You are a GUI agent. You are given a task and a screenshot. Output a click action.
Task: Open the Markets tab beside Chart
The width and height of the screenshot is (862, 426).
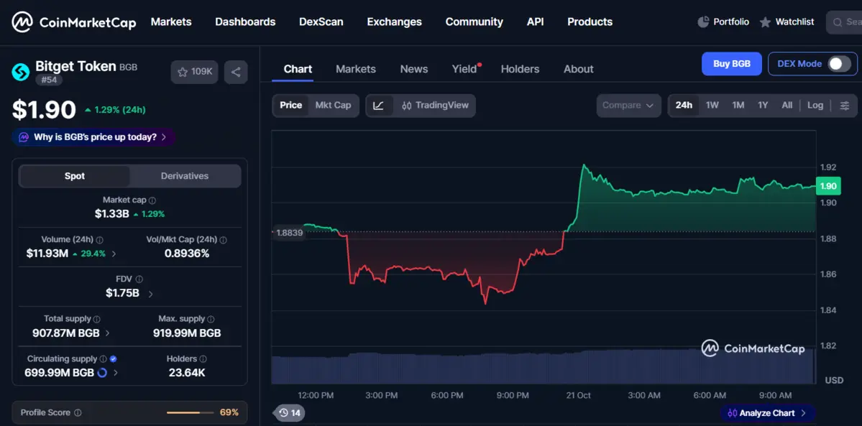click(356, 69)
